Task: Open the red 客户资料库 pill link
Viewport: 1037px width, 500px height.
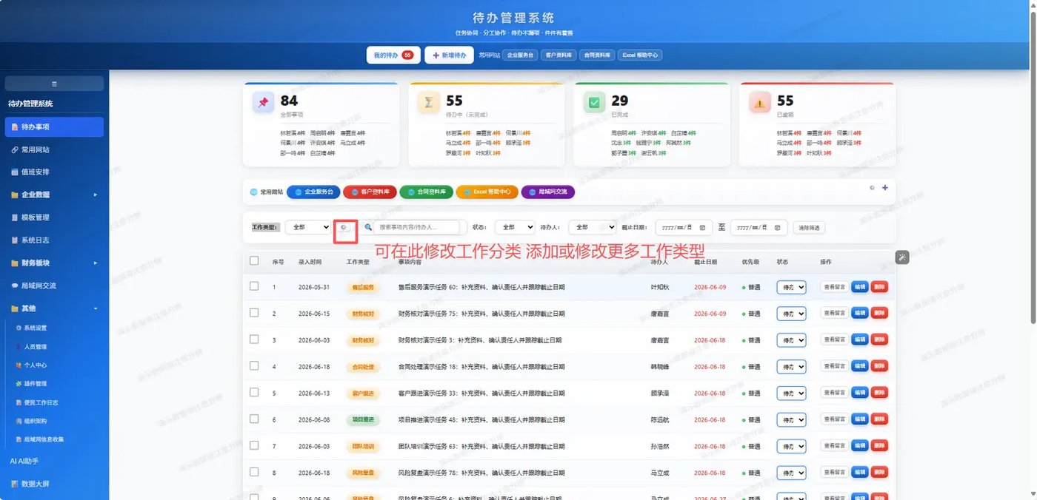Action: coord(370,192)
